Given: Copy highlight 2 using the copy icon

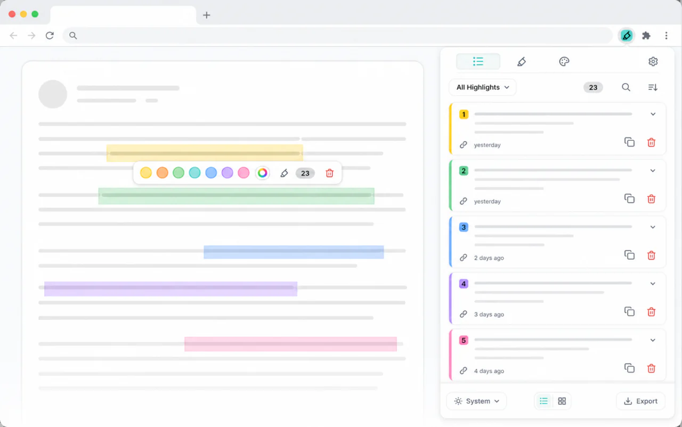Looking at the screenshot, I should point(629,199).
